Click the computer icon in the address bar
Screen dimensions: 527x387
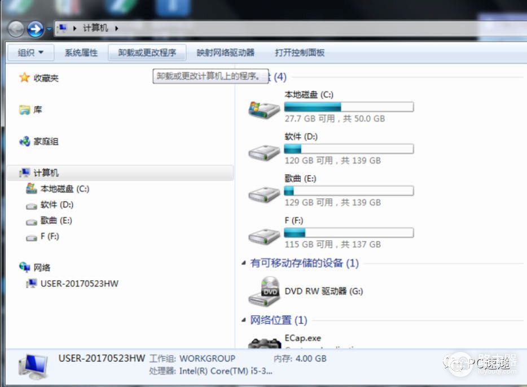click(62, 28)
